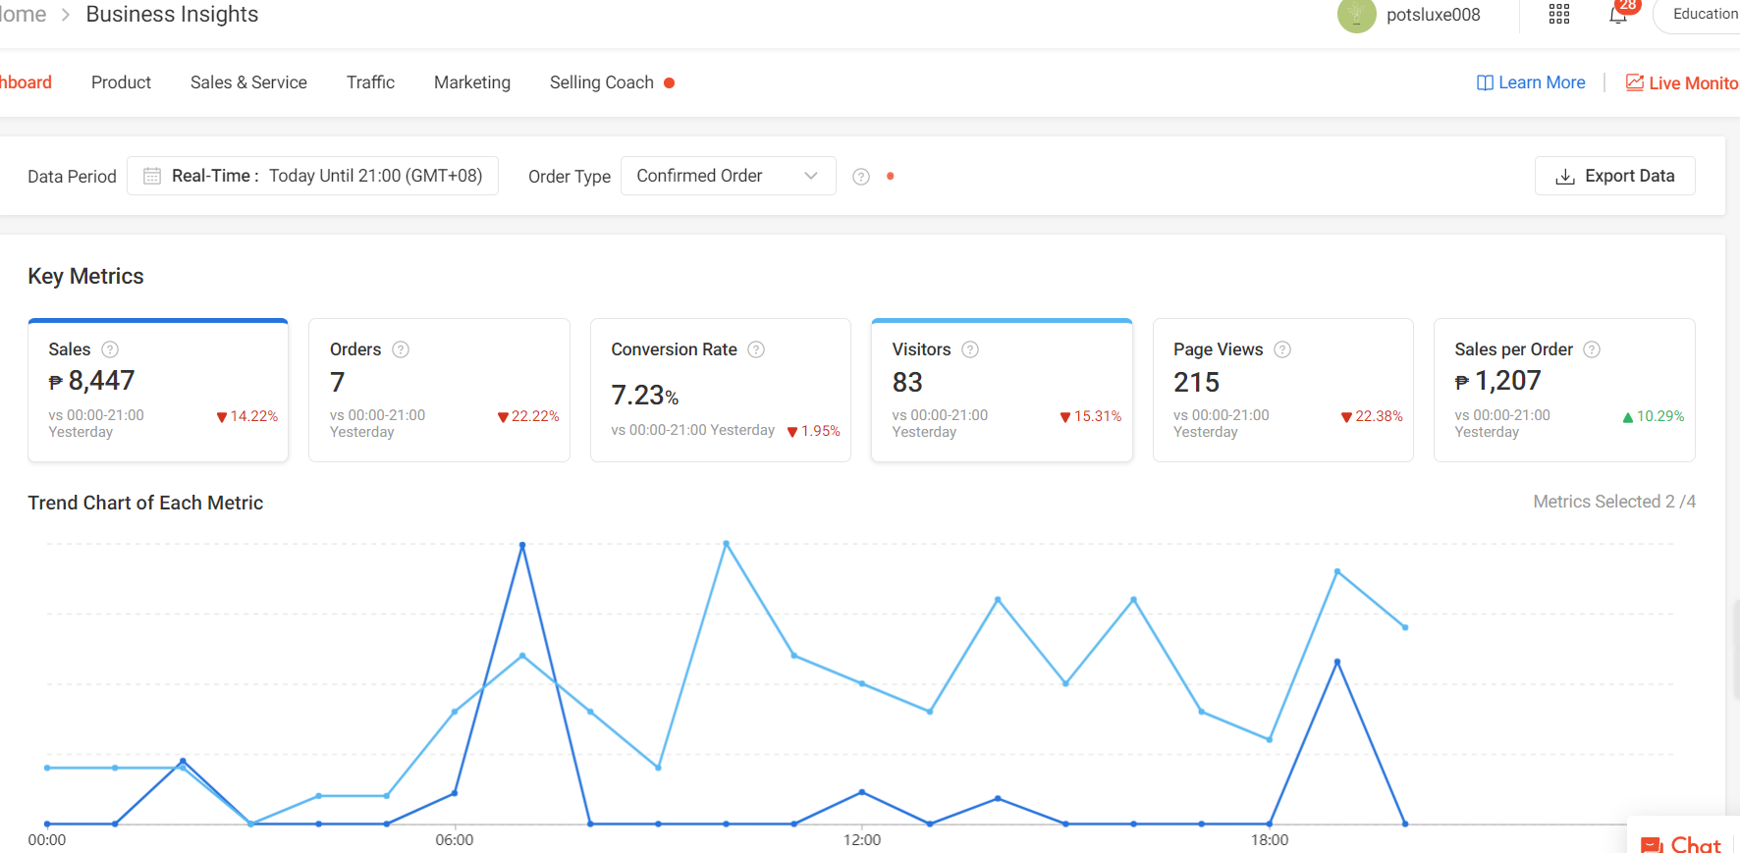Click the Trend Chart of Each Metric heading
Image resolution: width=1740 pixels, height=853 pixels.
145,503
